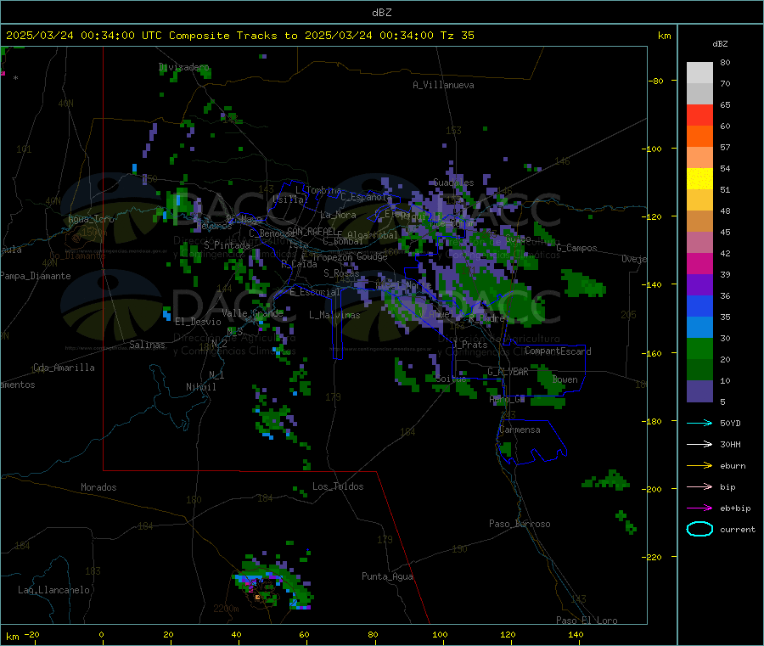Click the Los_Toldos map label
Viewport: 764px width, 646px height.
(338, 486)
